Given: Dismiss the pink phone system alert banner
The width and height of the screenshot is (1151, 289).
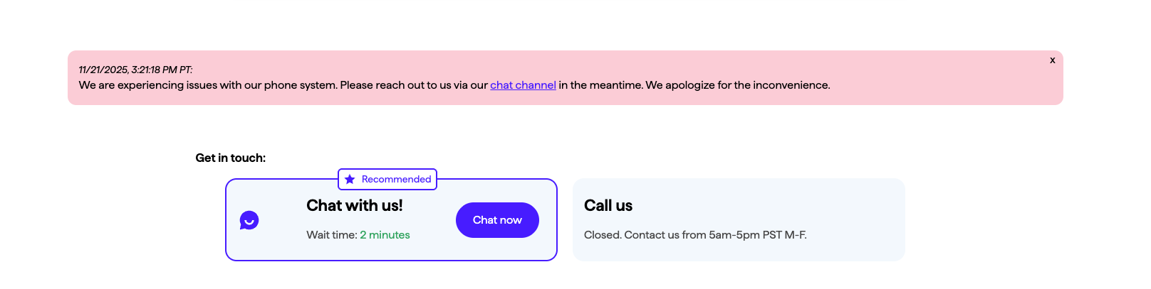Looking at the screenshot, I should (1052, 60).
